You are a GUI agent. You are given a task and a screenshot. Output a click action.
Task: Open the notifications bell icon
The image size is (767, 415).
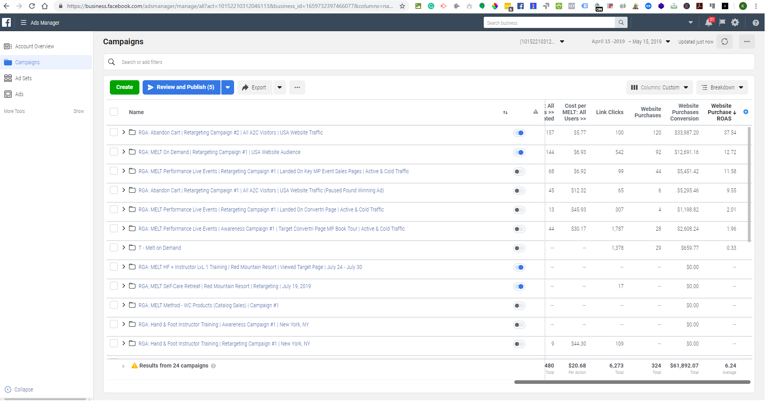tap(709, 23)
